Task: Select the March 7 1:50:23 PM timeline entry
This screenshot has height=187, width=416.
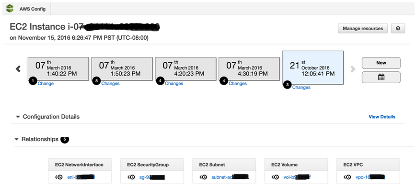Action: [122, 69]
